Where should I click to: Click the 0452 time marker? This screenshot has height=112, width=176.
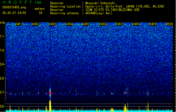click(36, 24)
